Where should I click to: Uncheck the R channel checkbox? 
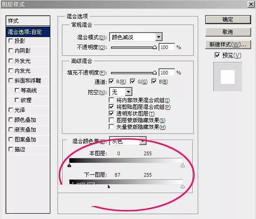[x=111, y=81]
